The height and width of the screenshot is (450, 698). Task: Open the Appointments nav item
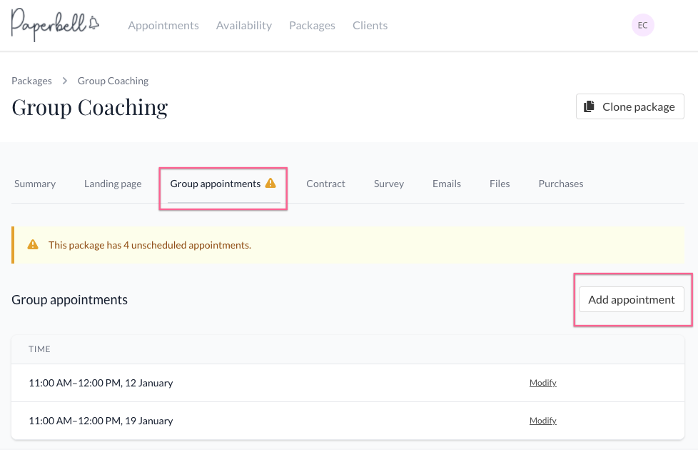tap(163, 26)
